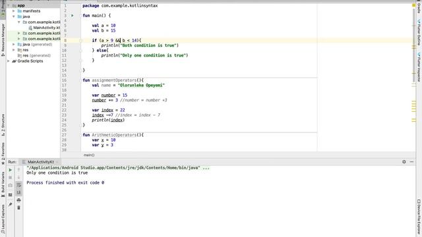Viewport: 422px width, 237px height.
Task: Click the res folder icon (not generated)
Action: [x=20, y=50]
